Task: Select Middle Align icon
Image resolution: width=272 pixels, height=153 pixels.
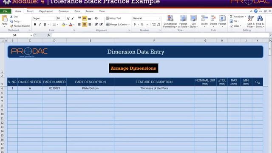Action: (85, 18)
